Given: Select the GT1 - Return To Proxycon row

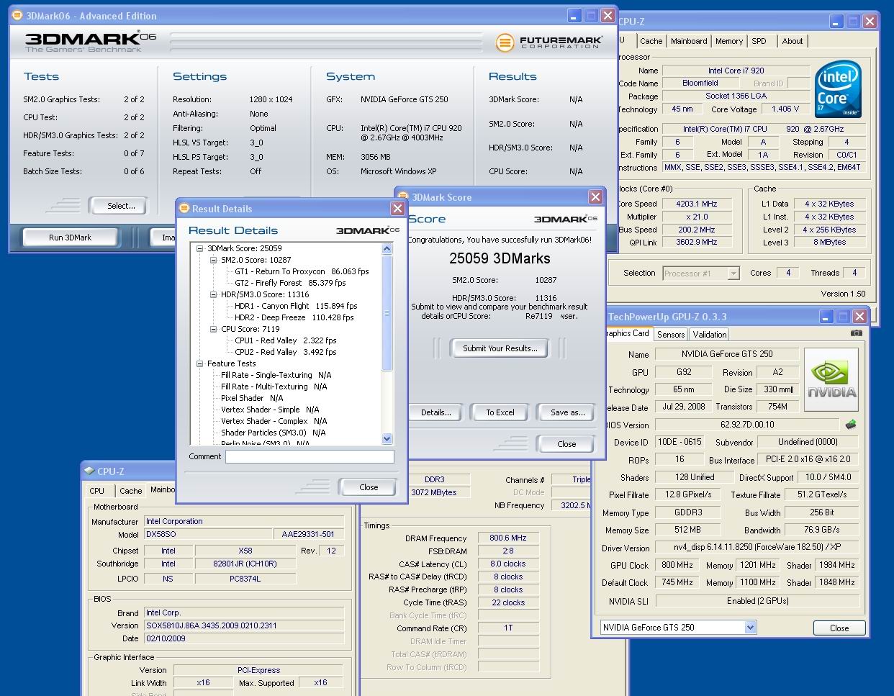Looking at the screenshot, I should click(302, 271).
